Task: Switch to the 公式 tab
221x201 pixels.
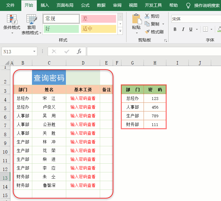Action: click(85, 5)
